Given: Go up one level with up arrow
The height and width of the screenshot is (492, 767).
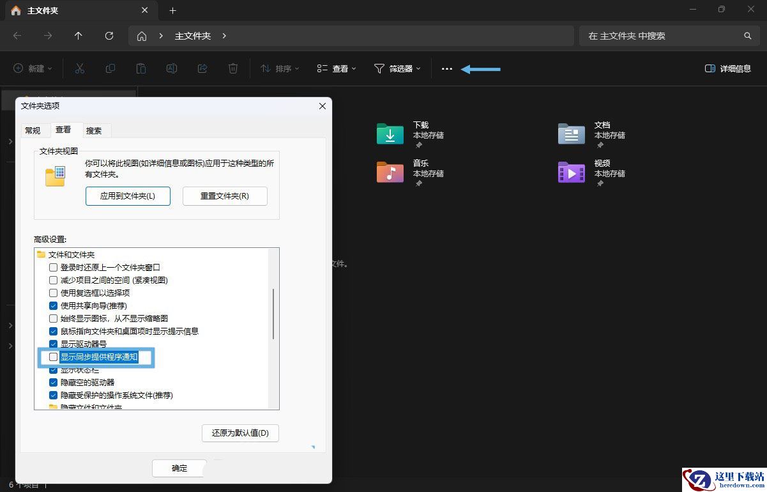Looking at the screenshot, I should [79, 36].
